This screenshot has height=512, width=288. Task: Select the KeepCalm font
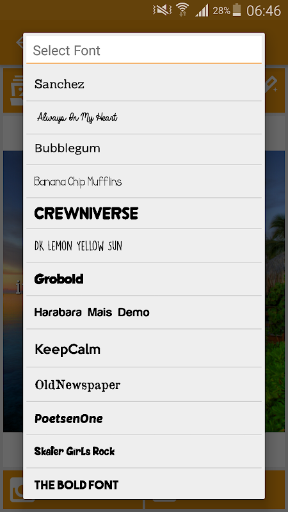(x=144, y=348)
